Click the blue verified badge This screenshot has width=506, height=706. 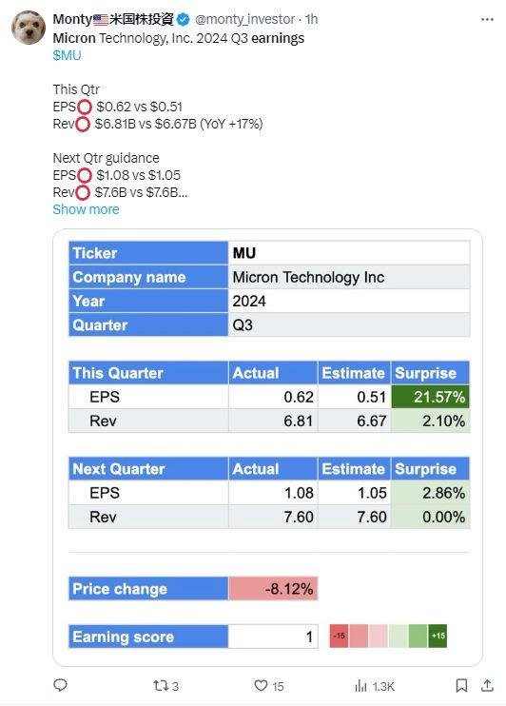tap(184, 19)
